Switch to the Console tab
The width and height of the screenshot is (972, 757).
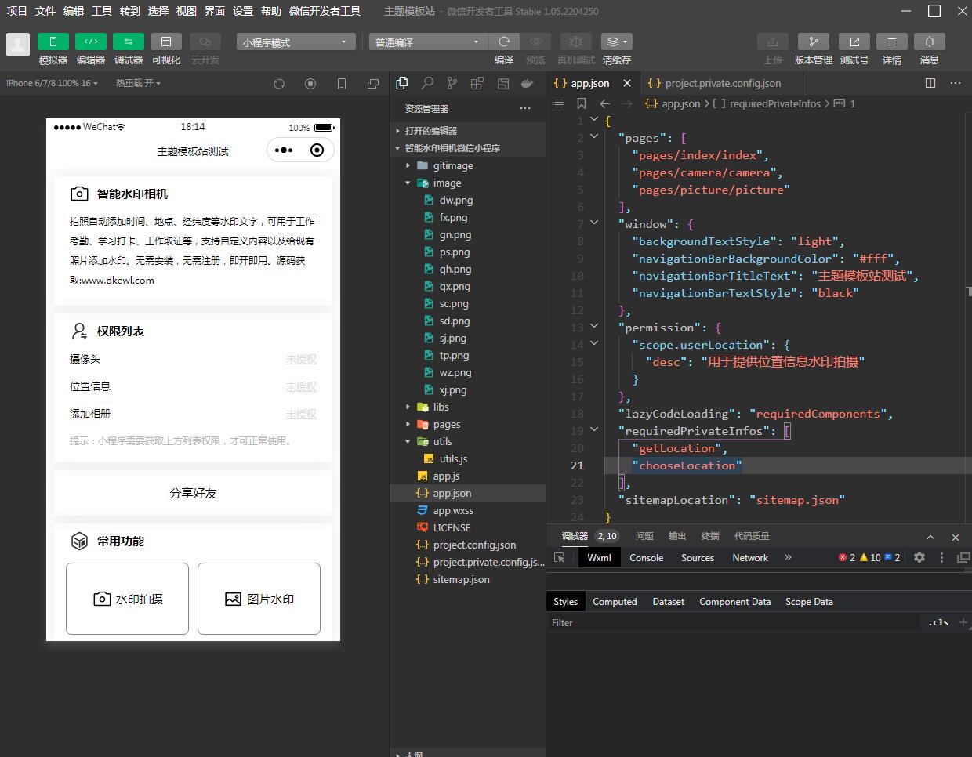[646, 558]
